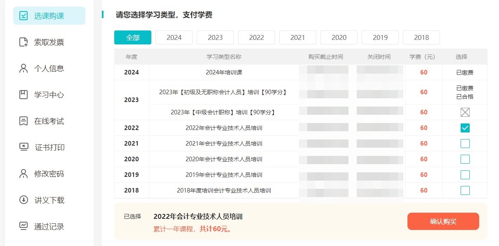Screen dimensions: 499x246
Task: Click the 讲义下载 download icon
Action: click(x=24, y=200)
